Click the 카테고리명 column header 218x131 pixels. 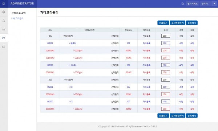pos(90,30)
